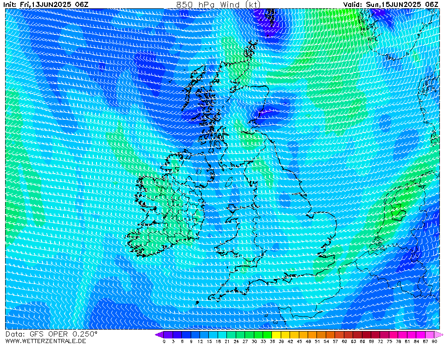The height and width of the screenshot is (344, 445).
Task: Click the legend value '60'
Action: [x=344, y=341]
